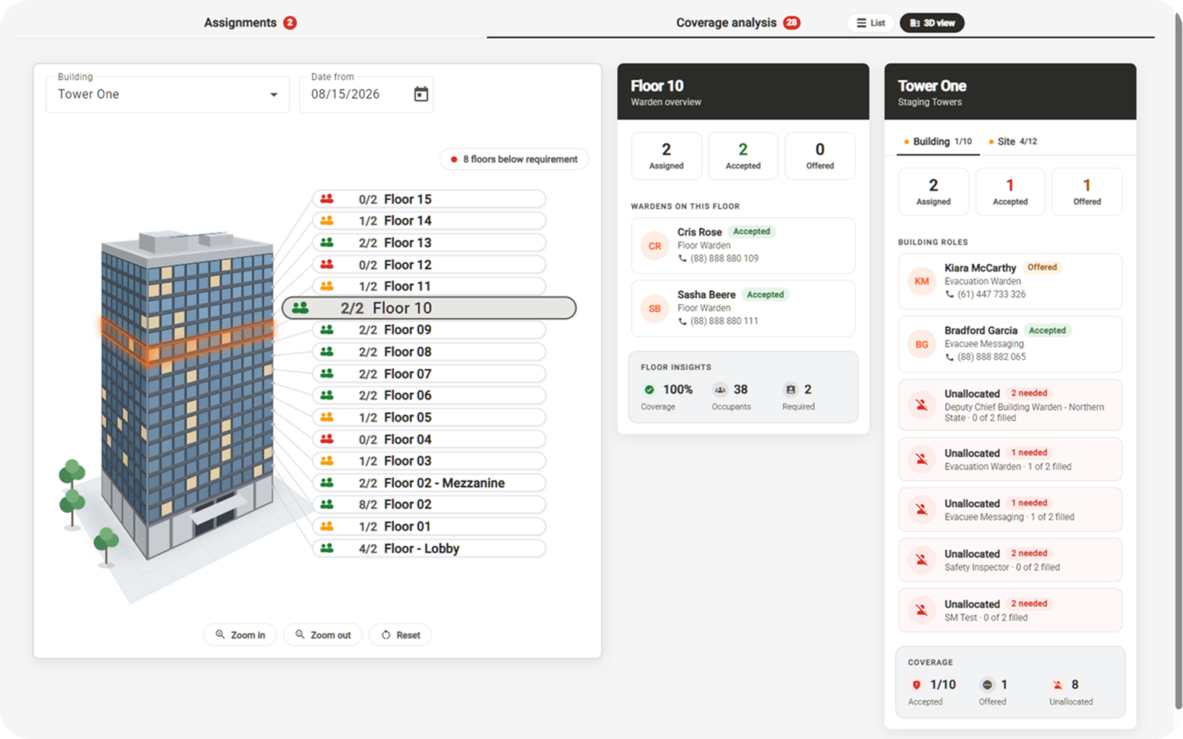This screenshot has height=739, width=1183.
Task: Open the Building dropdown showing Tower One
Action: pyautogui.click(x=168, y=95)
